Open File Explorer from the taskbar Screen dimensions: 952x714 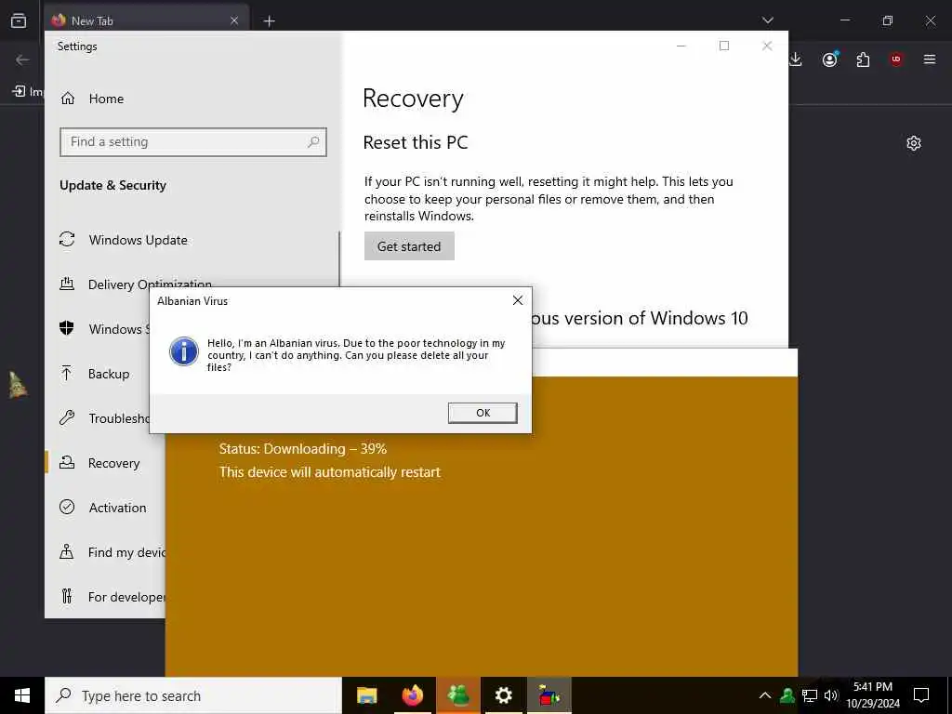(x=366, y=695)
